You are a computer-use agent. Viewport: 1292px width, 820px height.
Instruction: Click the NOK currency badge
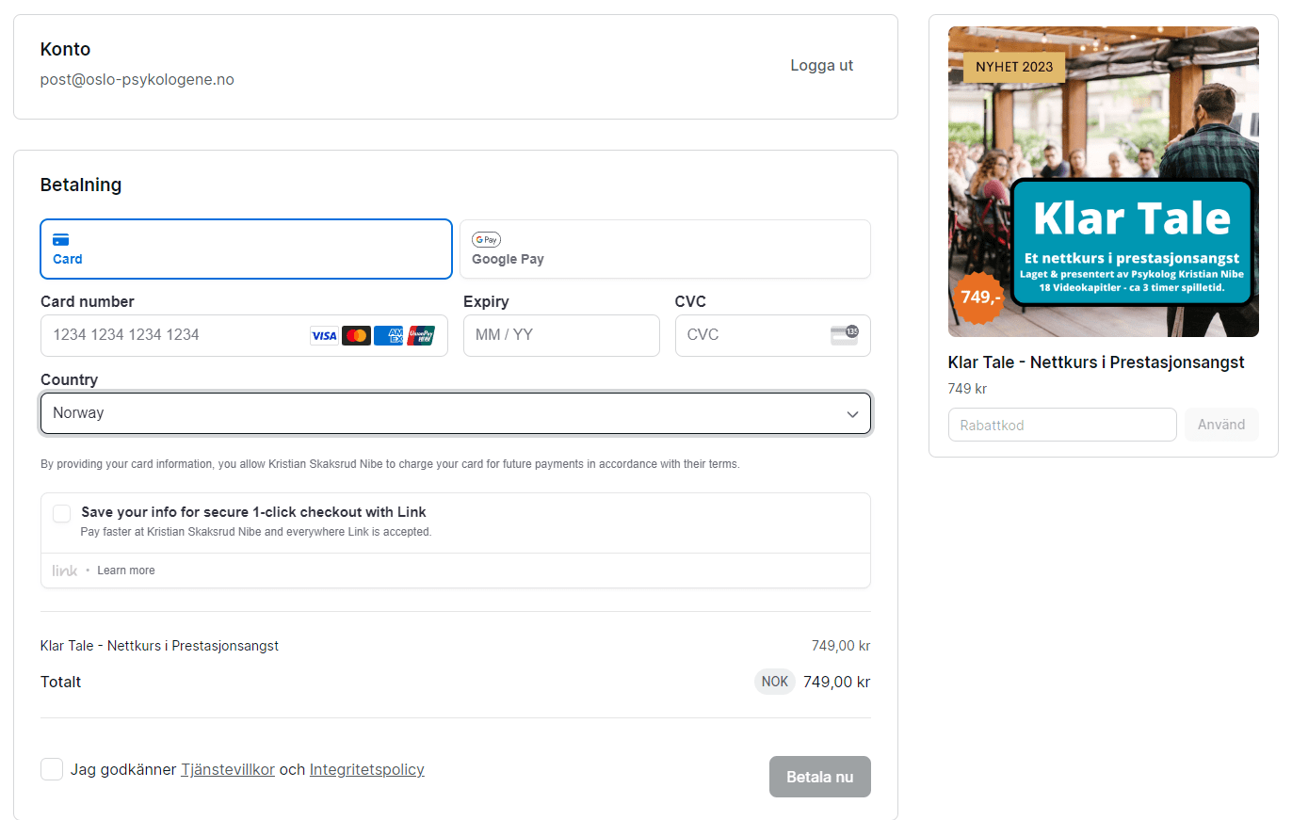point(775,682)
